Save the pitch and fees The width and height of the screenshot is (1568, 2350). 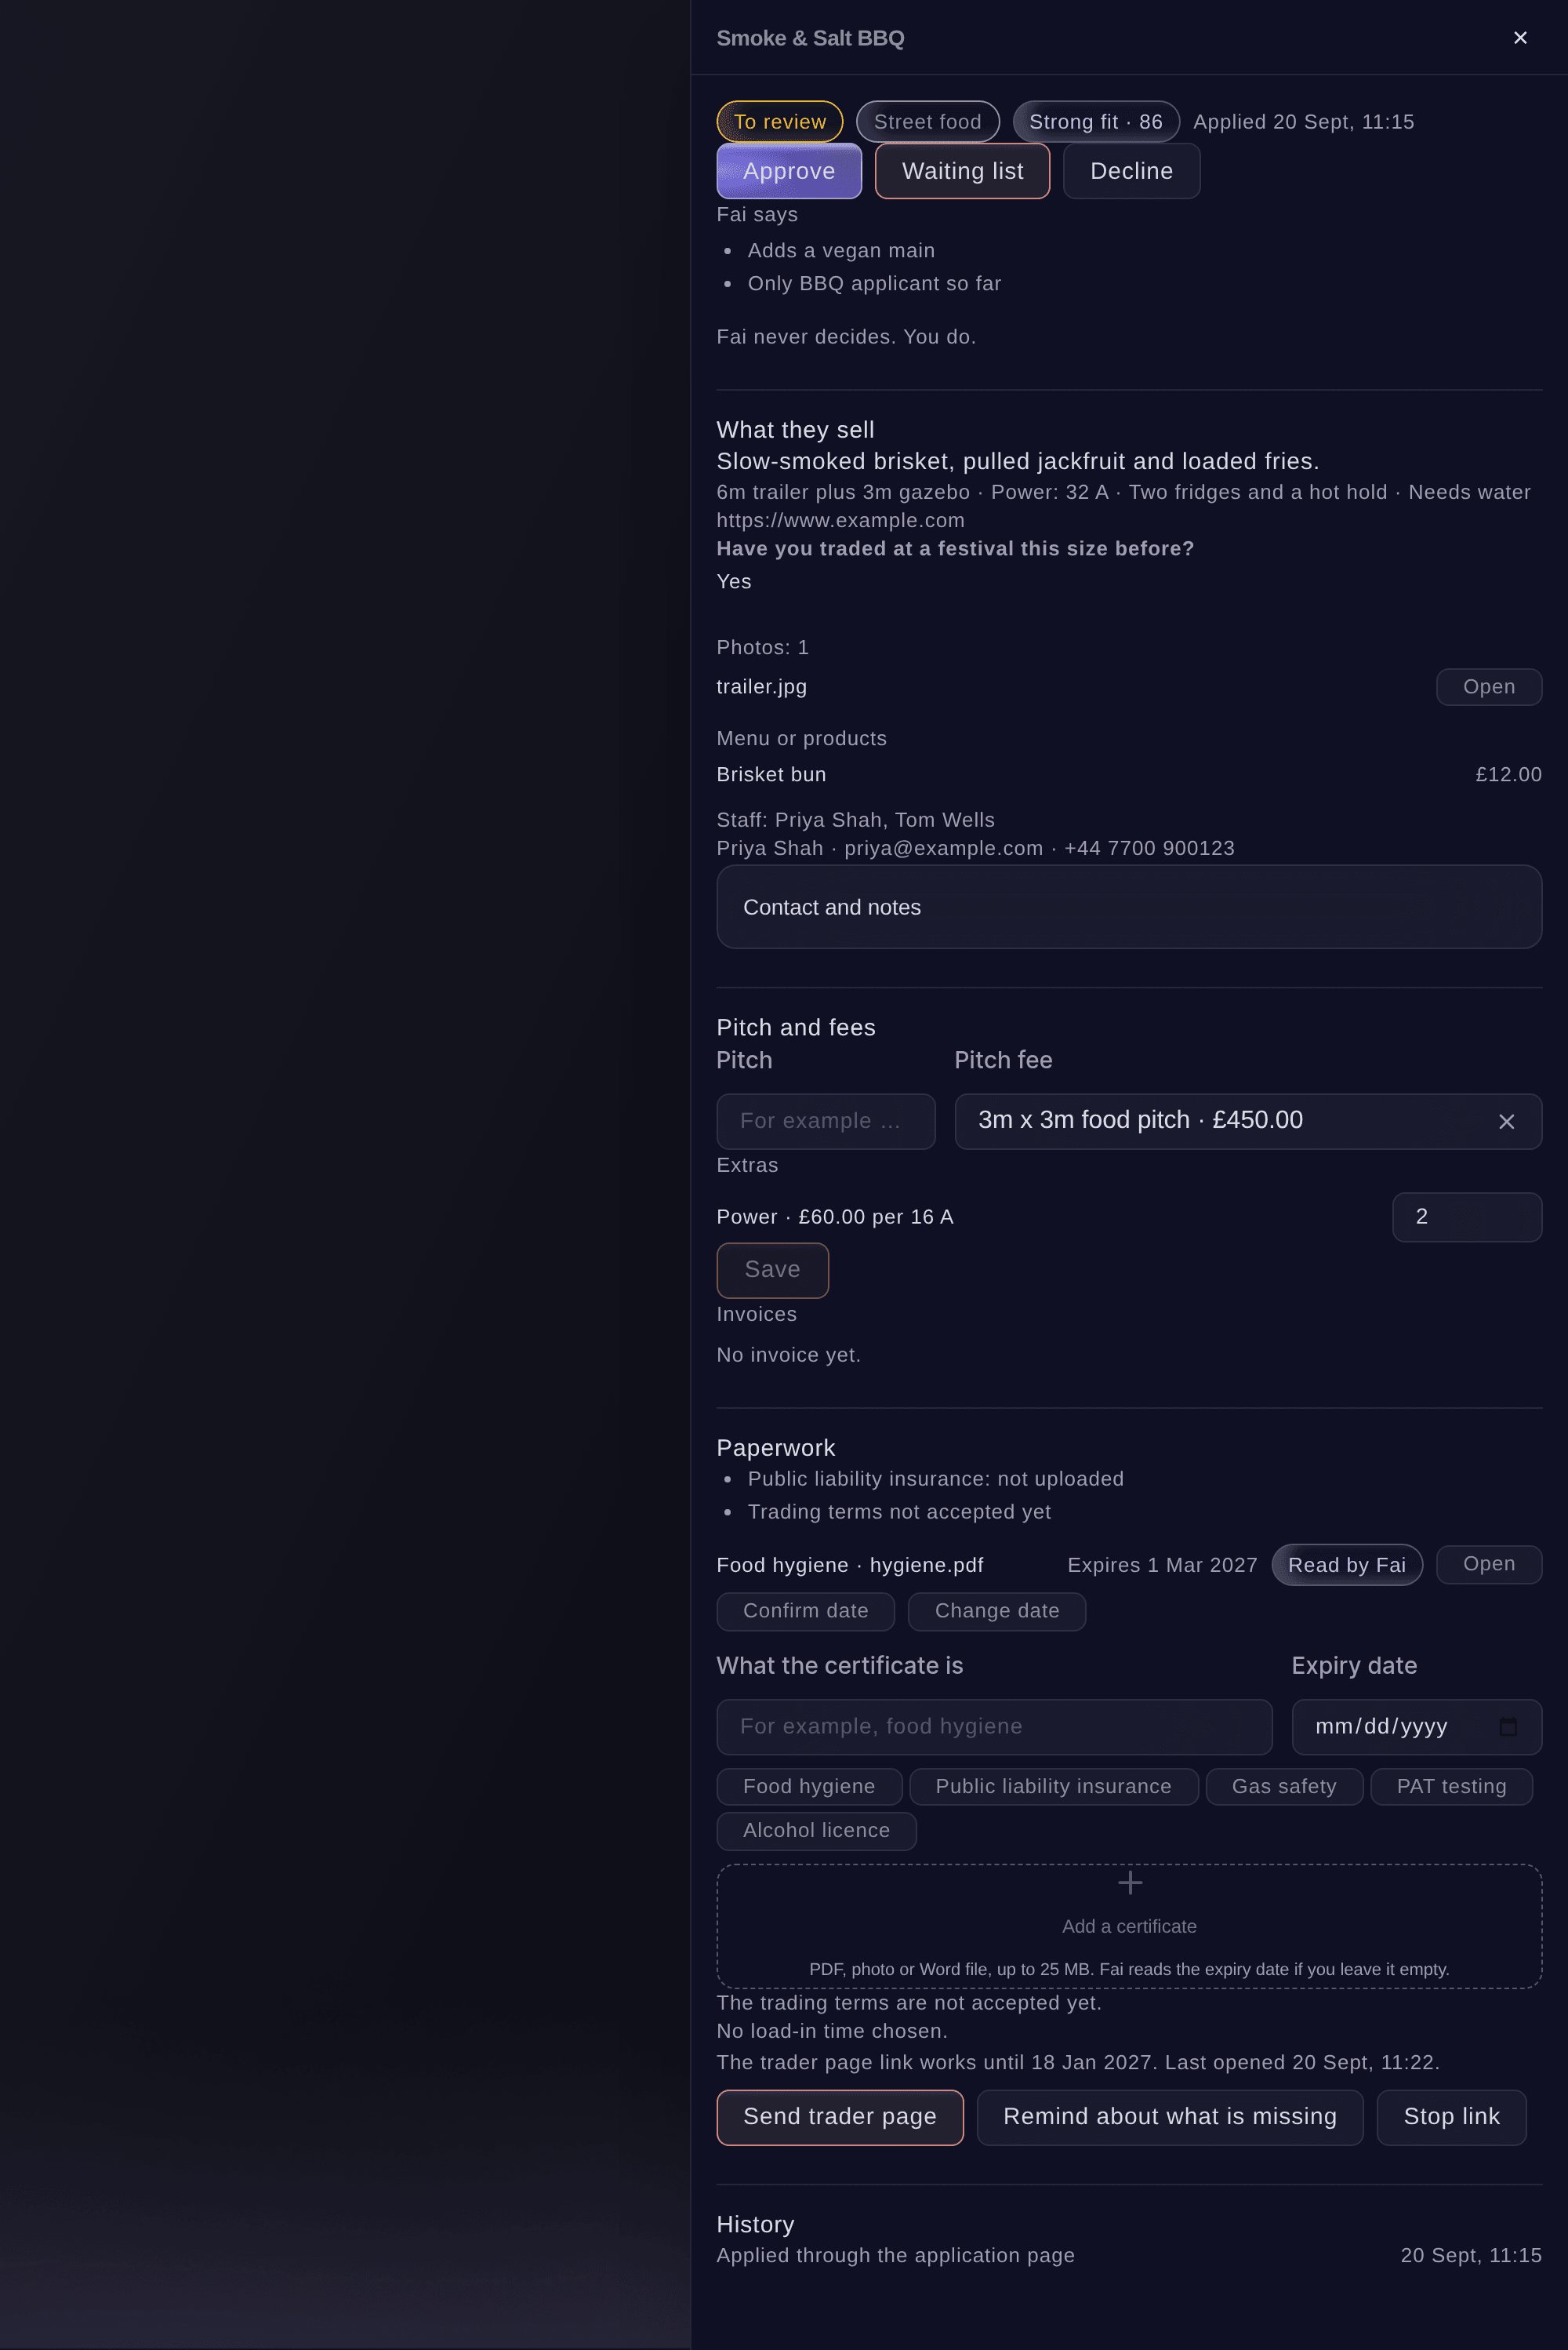[x=772, y=1270]
